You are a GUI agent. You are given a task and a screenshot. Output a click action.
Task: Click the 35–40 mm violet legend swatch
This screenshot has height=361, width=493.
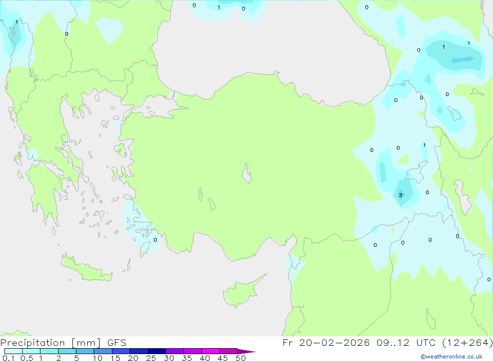(193, 351)
